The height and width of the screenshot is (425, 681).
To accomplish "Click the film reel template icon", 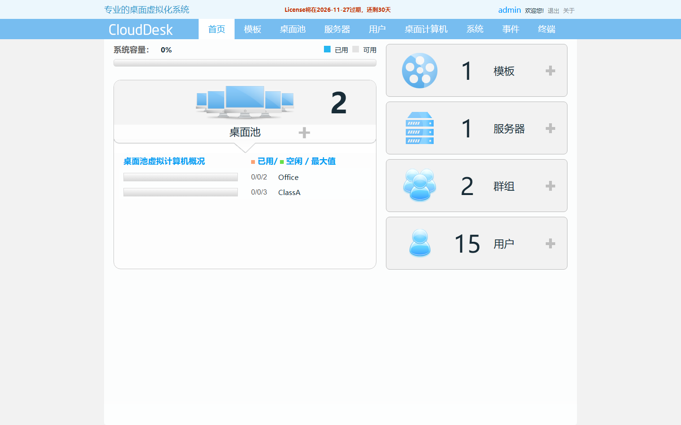I will (419, 70).
